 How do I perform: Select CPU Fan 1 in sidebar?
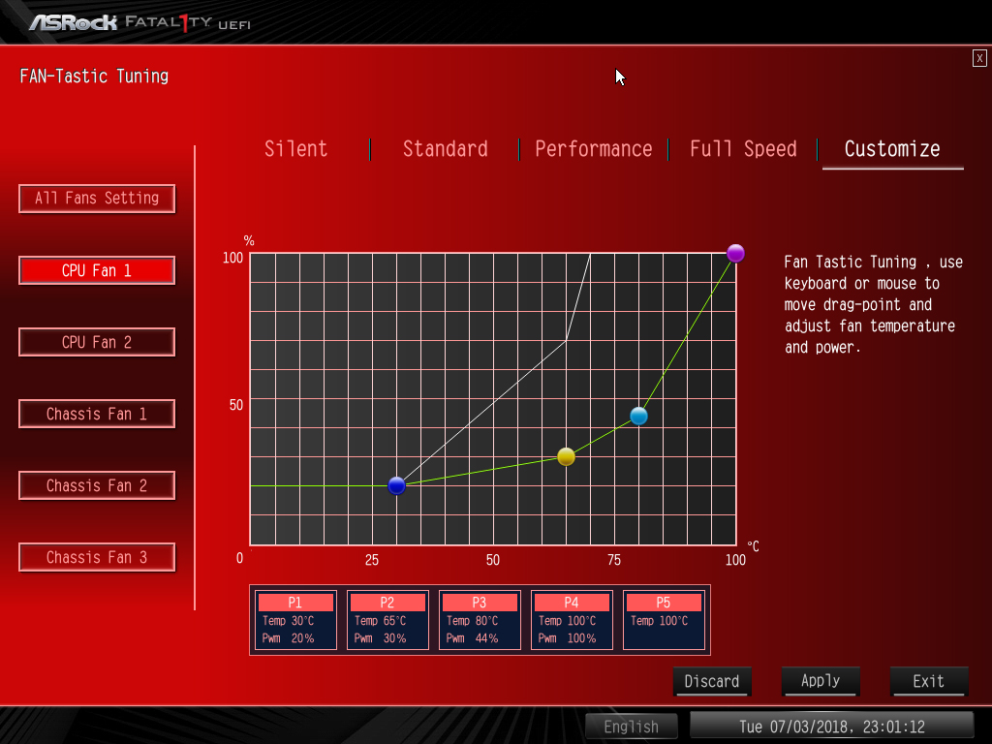click(97, 271)
